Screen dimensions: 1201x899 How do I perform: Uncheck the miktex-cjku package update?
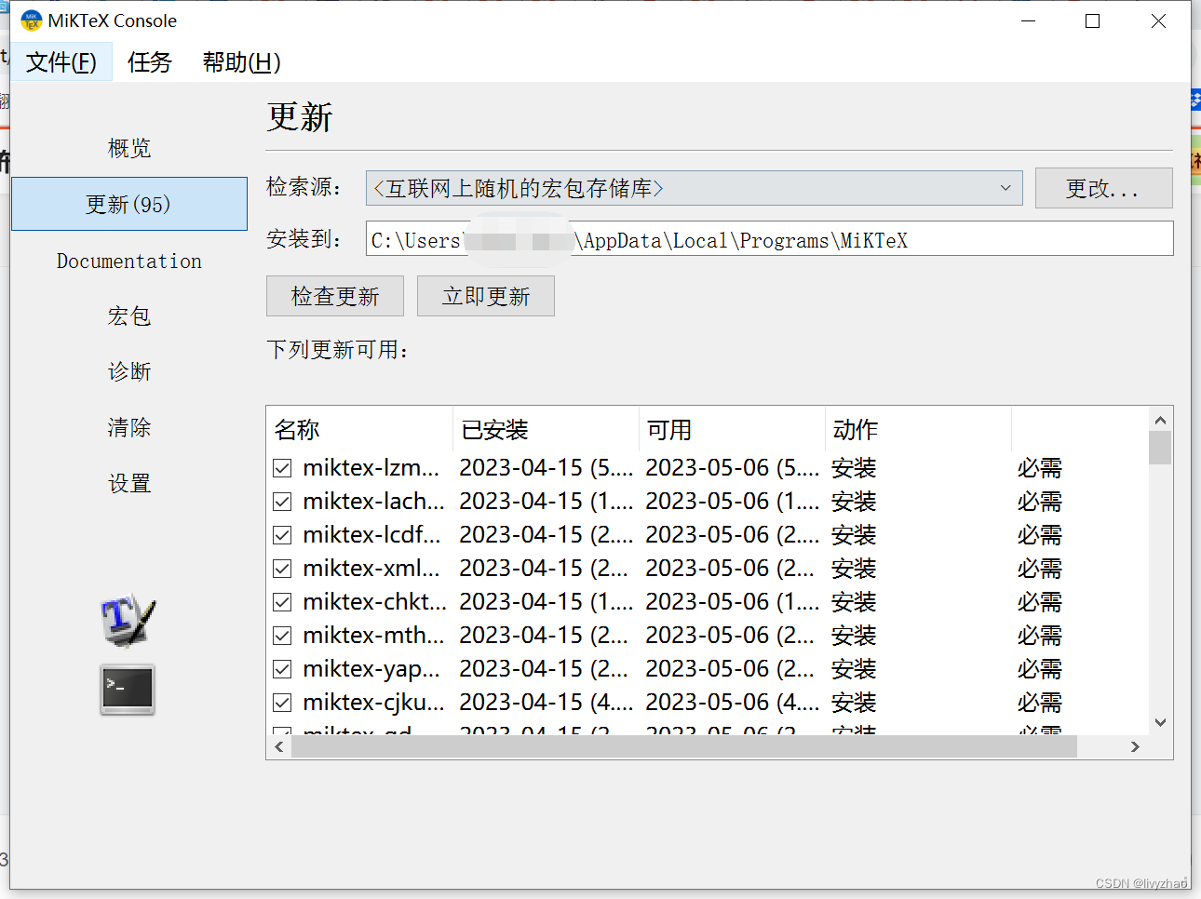tap(281, 702)
